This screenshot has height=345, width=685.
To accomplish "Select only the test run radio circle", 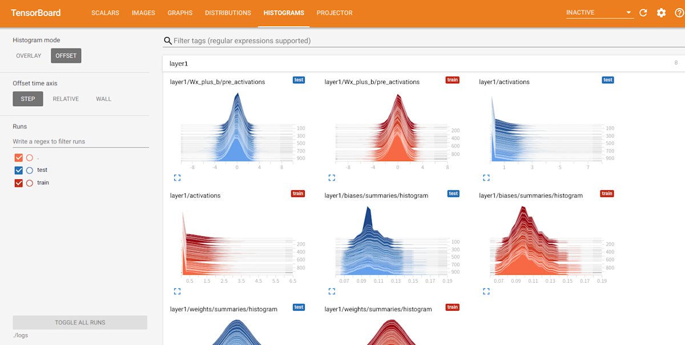I will tap(30, 170).
